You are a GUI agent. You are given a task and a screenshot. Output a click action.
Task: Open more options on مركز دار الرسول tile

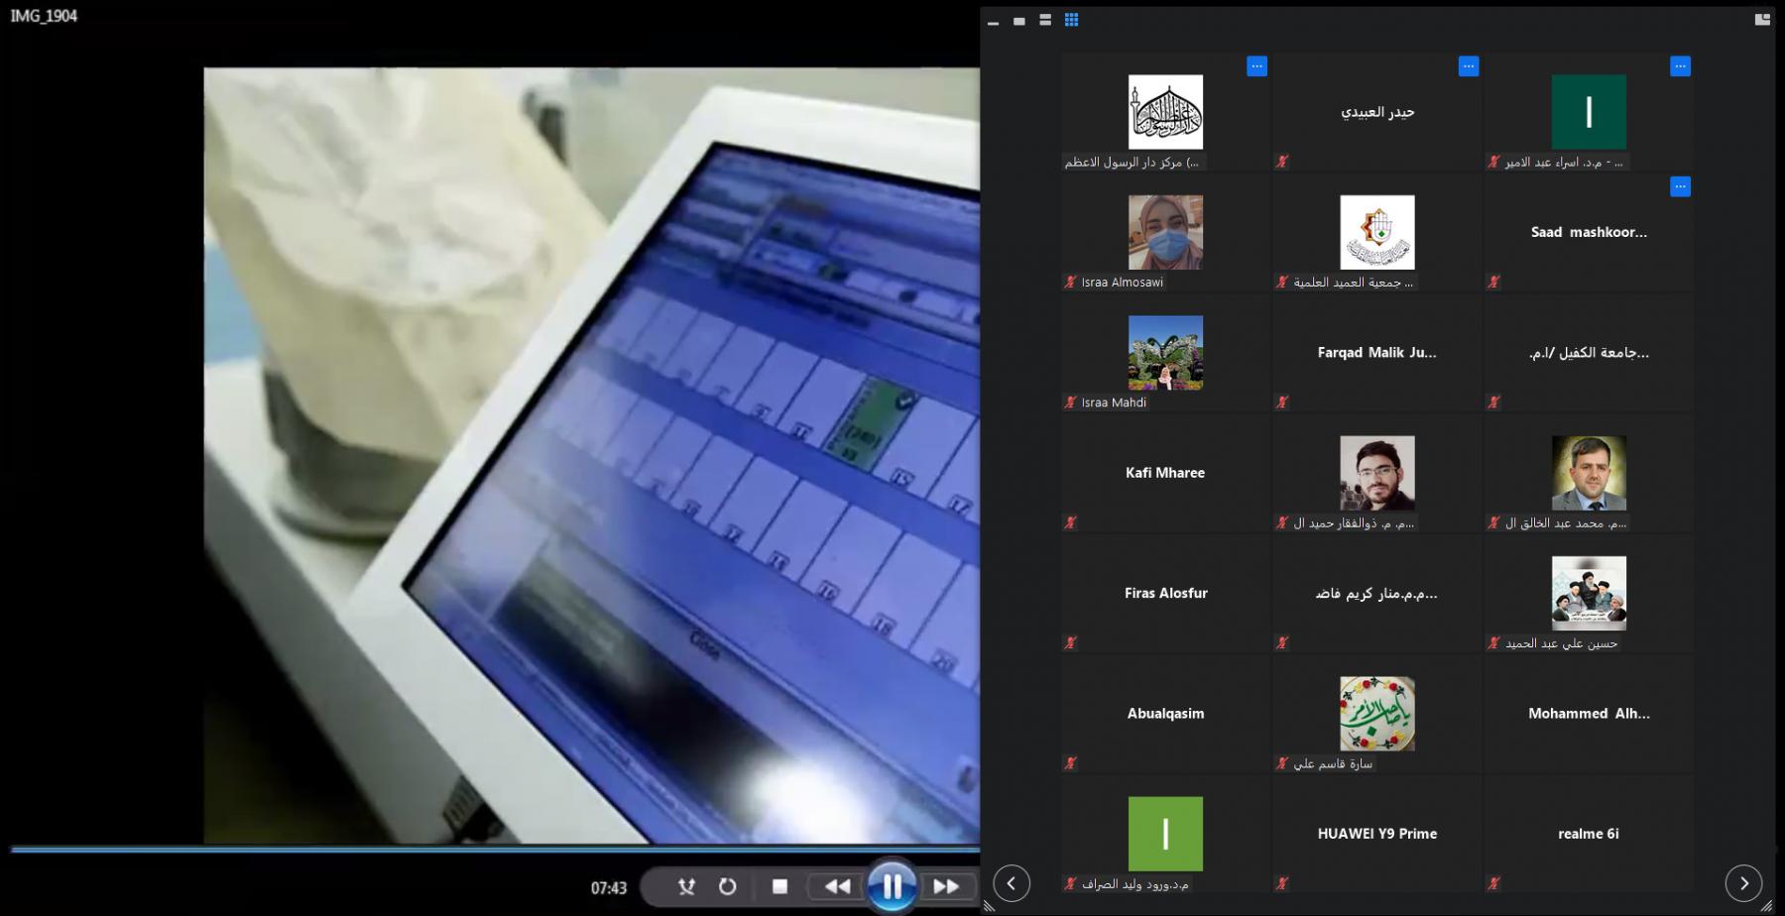[x=1256, y=66]
